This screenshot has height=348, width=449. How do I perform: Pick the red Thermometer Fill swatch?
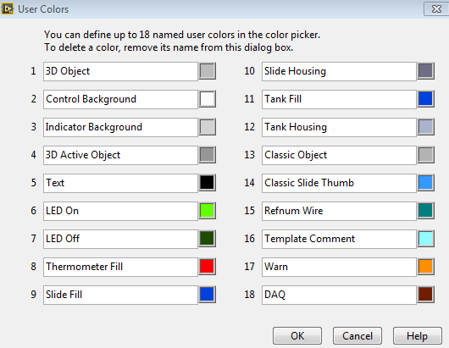point(207,267)
